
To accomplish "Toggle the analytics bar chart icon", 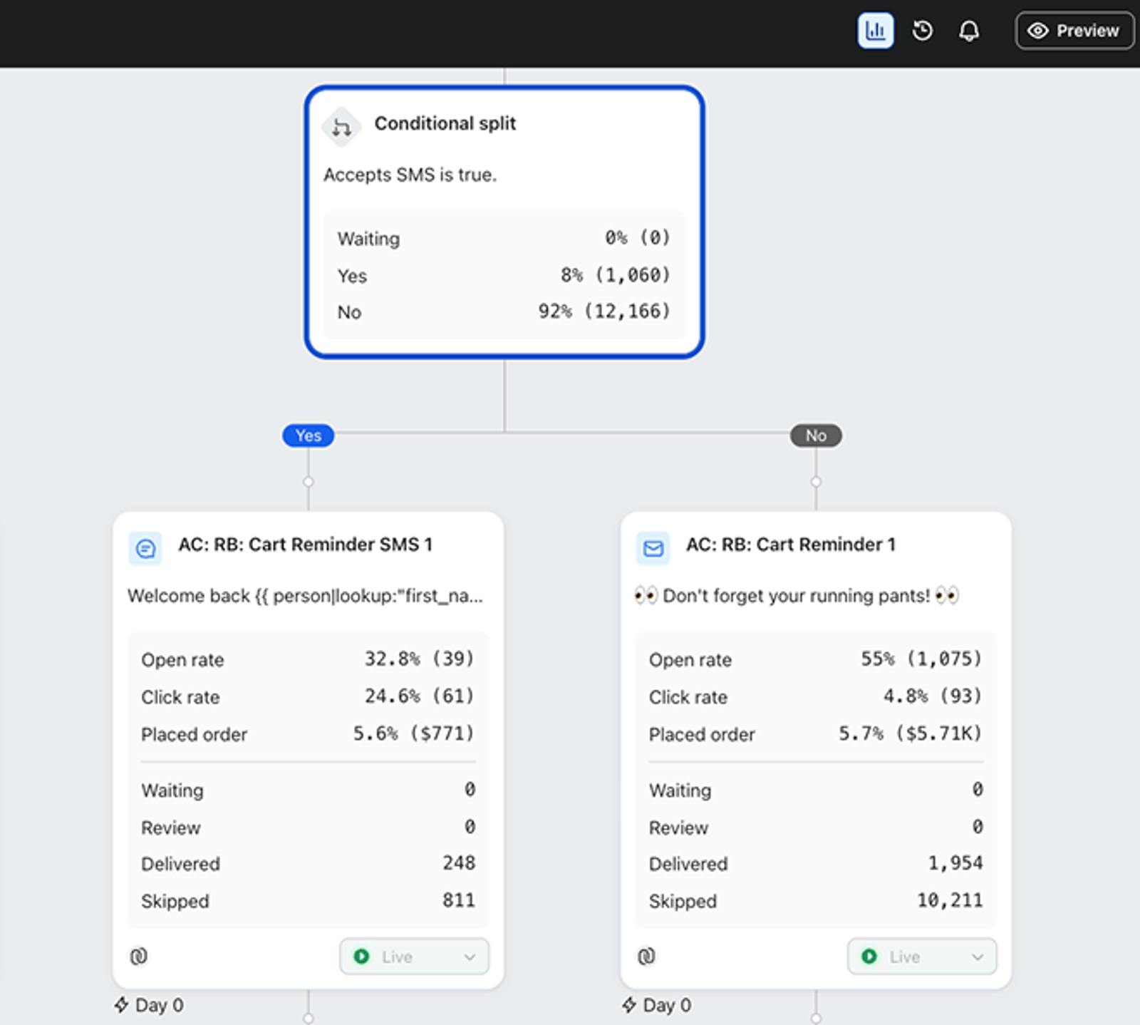I will click(875, 31).
